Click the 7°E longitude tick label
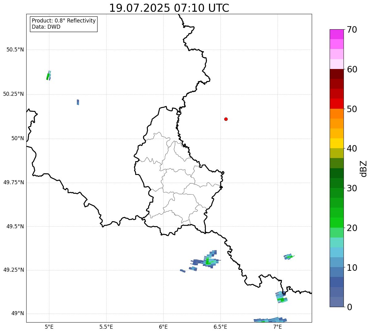The image size is (371, 333). [x=277, y=327]
